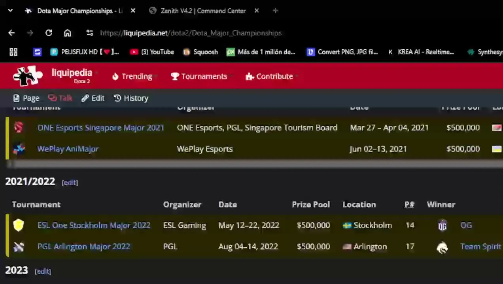Click P# participants column header
This screenshot has height=284, width=503.
[x=409, y=205]
